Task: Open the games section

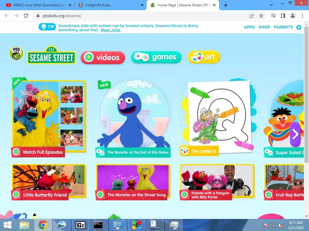Action: (x=156, y=57)
